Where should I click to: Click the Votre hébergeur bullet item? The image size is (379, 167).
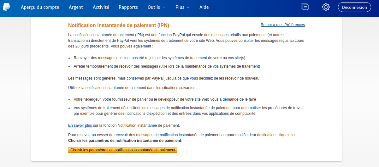click(165, 99)
